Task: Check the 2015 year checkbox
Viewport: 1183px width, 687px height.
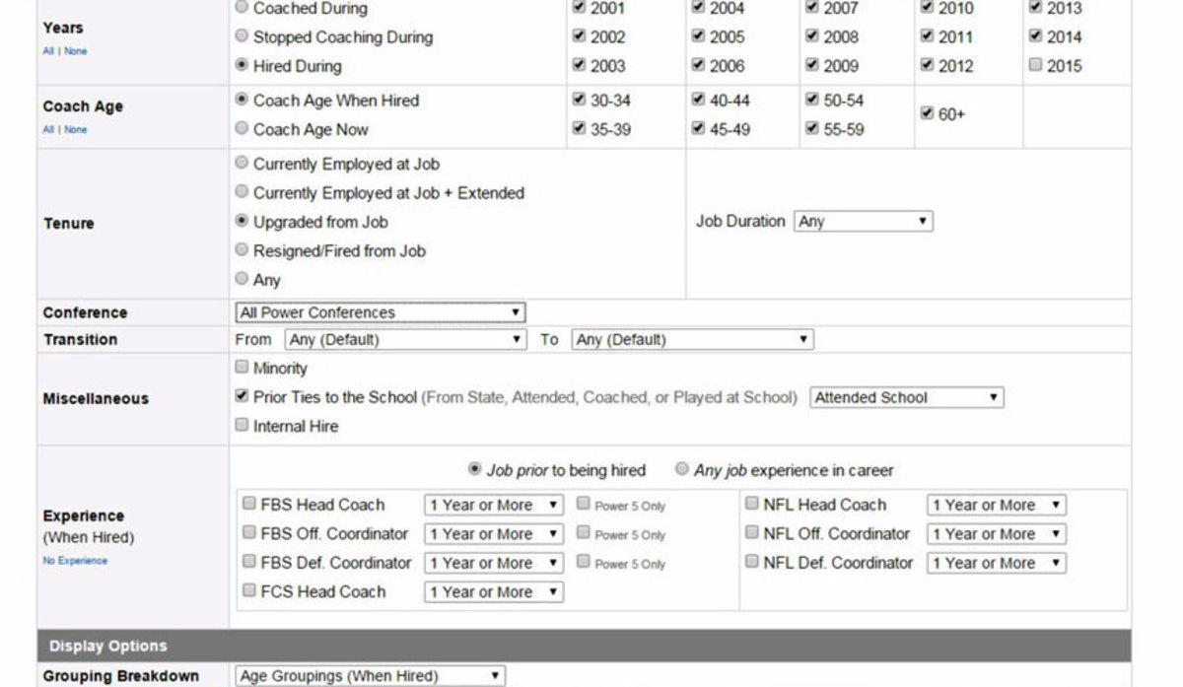Action: tap(1035, 66)
